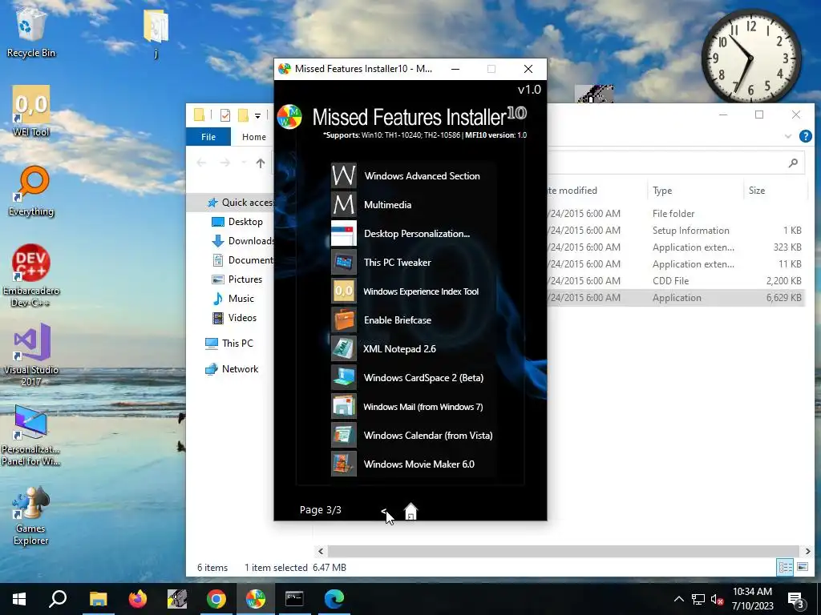Select Embarcadero Dev-C++ desktop shortcut
This screenshot has height=615, width=821.
point(31,275)
